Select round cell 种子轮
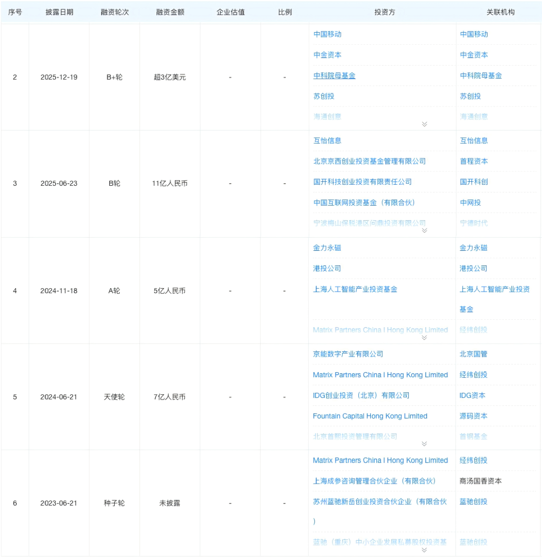The height and width of the screenshot is (558, 542). (114, 503)
